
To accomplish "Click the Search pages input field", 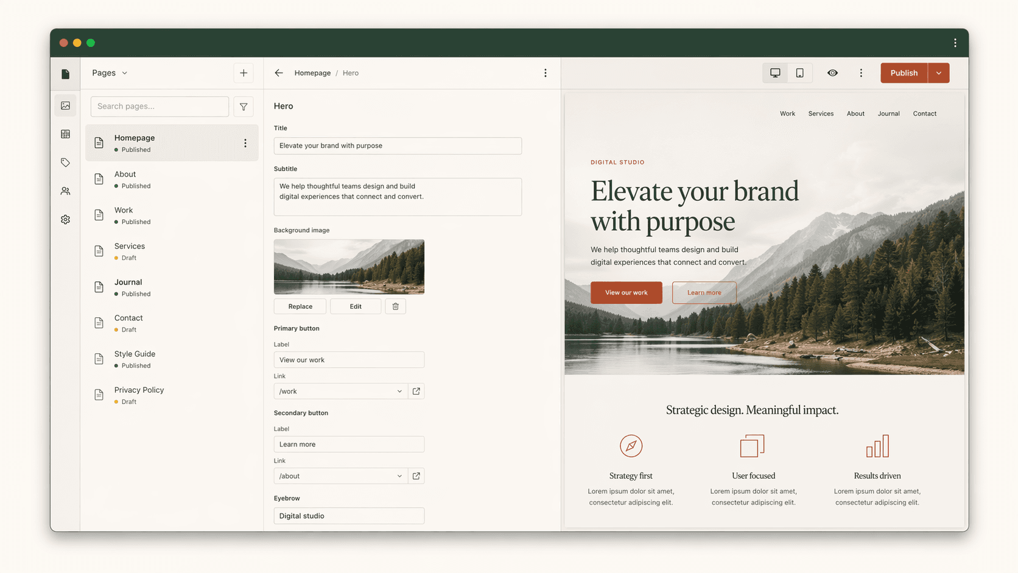I will (x=160, y=107).
